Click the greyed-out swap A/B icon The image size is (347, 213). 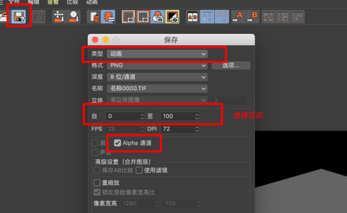point(268,17)
